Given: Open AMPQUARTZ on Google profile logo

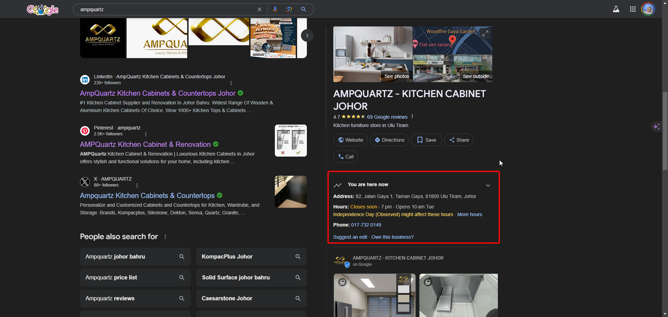Looking at the screenshot, I should coord(341,261).
